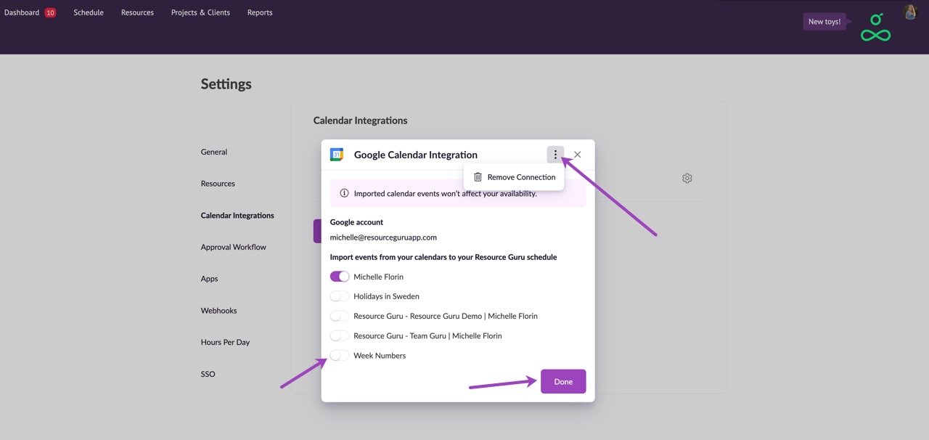Click the Done button

pyautogui.click(x=563, y=382)
